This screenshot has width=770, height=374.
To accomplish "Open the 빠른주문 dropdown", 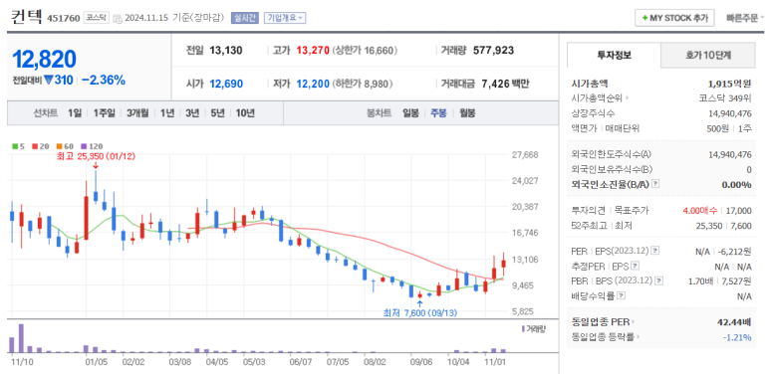I will click(745, 18).
